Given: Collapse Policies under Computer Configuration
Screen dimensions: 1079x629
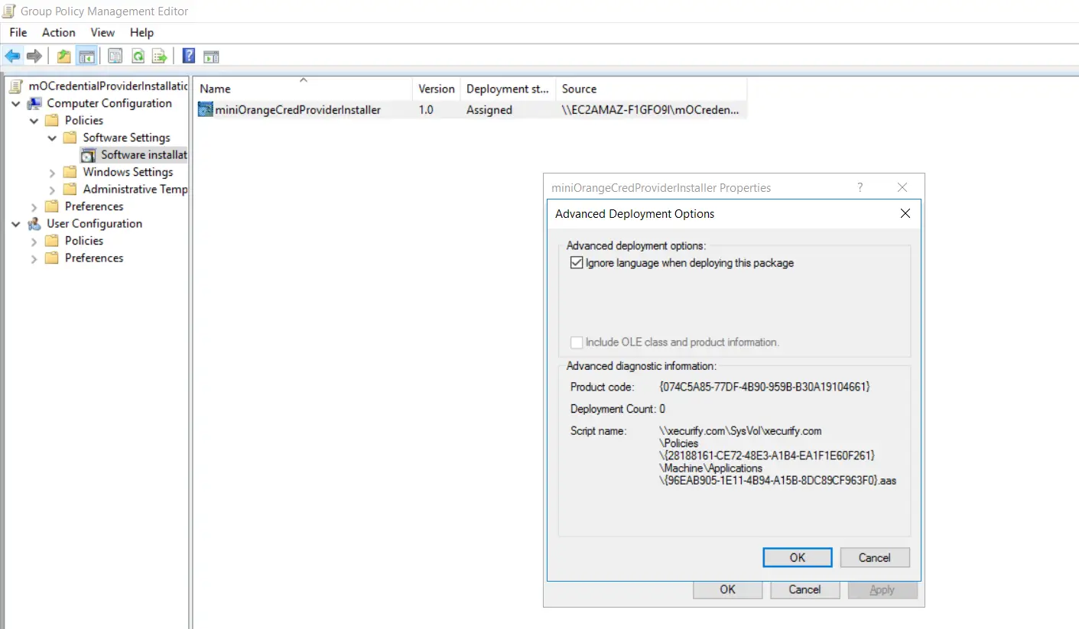Looking at the screenshot, I should click(34, 121).
